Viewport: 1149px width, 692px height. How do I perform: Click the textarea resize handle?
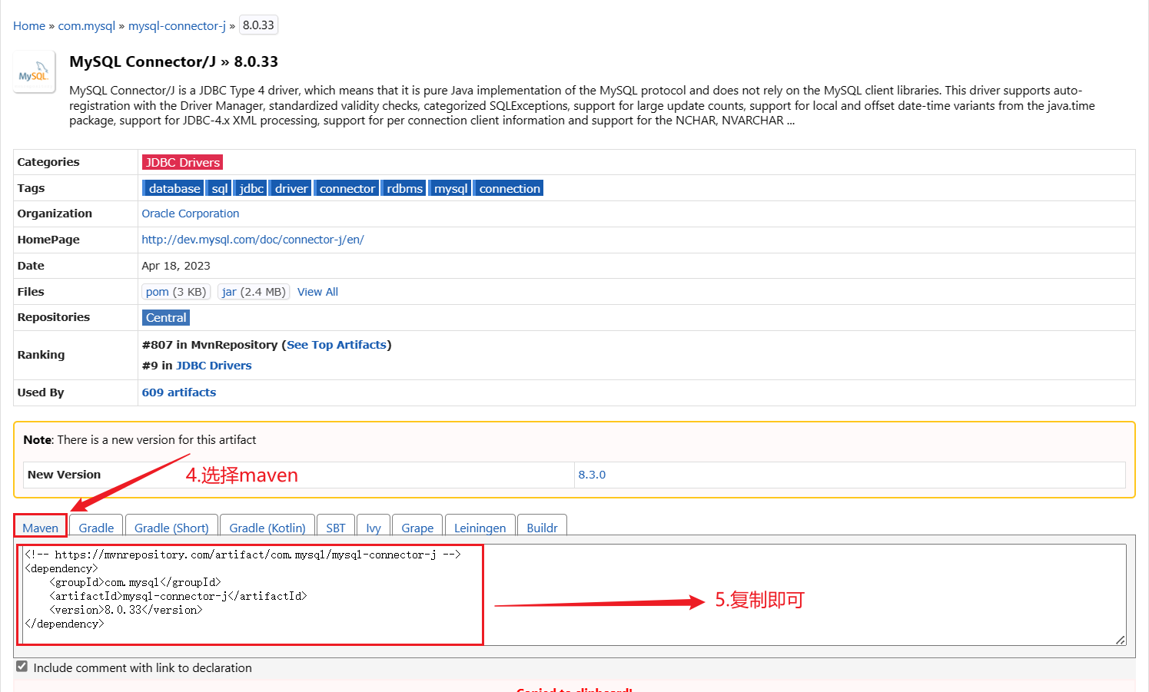[x=1121, y=640]
